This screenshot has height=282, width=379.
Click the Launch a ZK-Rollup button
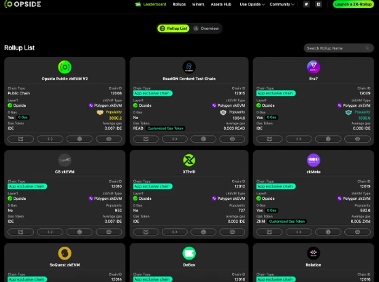pos(353,4)
